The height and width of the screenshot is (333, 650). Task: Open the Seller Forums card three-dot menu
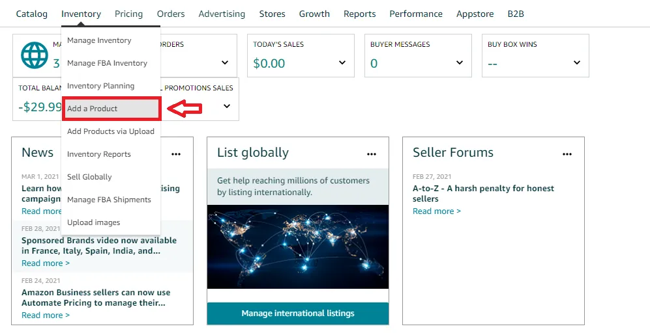pos(567,154)
